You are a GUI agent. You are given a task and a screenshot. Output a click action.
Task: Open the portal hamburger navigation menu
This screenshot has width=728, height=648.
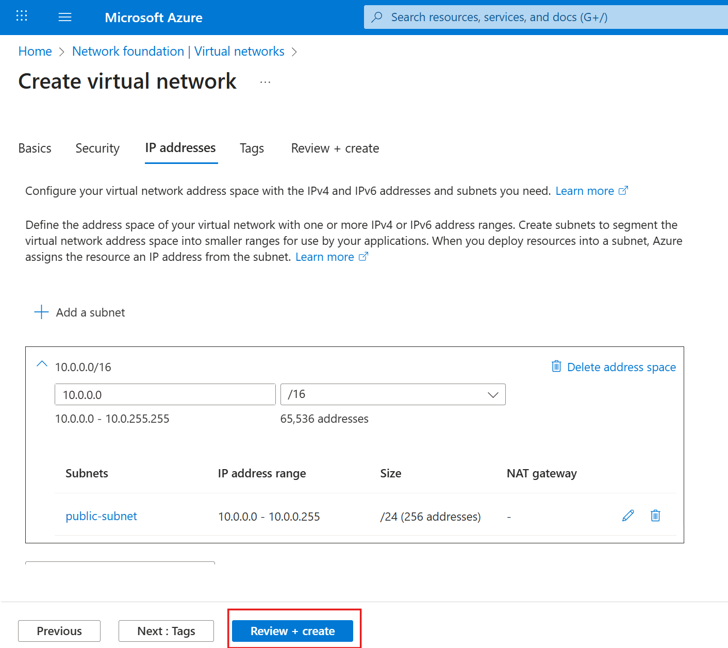65,16
